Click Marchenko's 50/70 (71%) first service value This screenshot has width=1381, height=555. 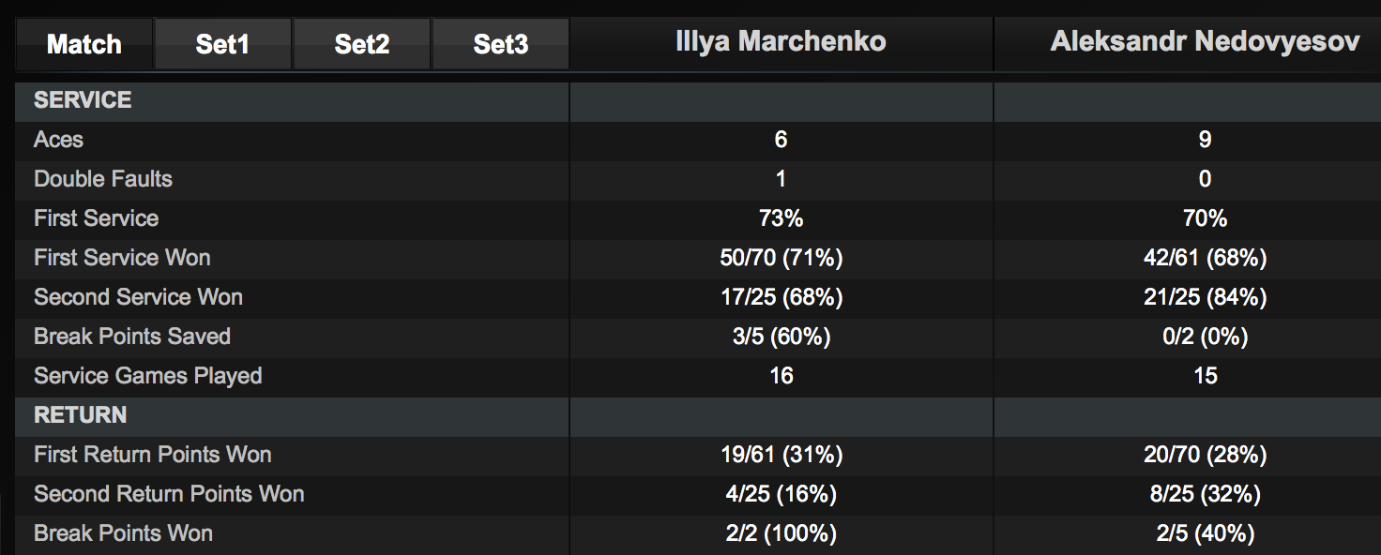coord(781,258)
